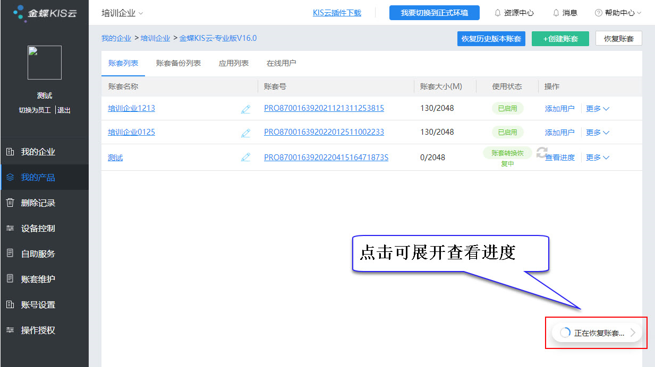Image resolution: width=655 pixels, height=367 pixels.
Task: Expand the 正在恢复账套 progress panel arrow
Action: click(x=633, y=333)
